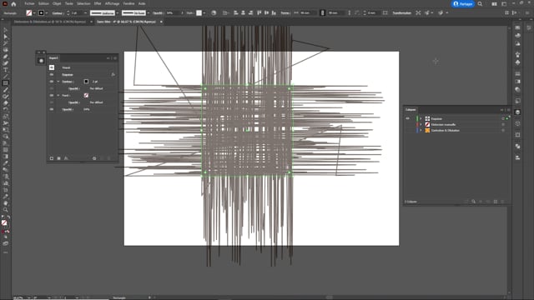This screenshot has height=300, width=534.
Task: Open the Edition menu
Action: coord(43,3)
